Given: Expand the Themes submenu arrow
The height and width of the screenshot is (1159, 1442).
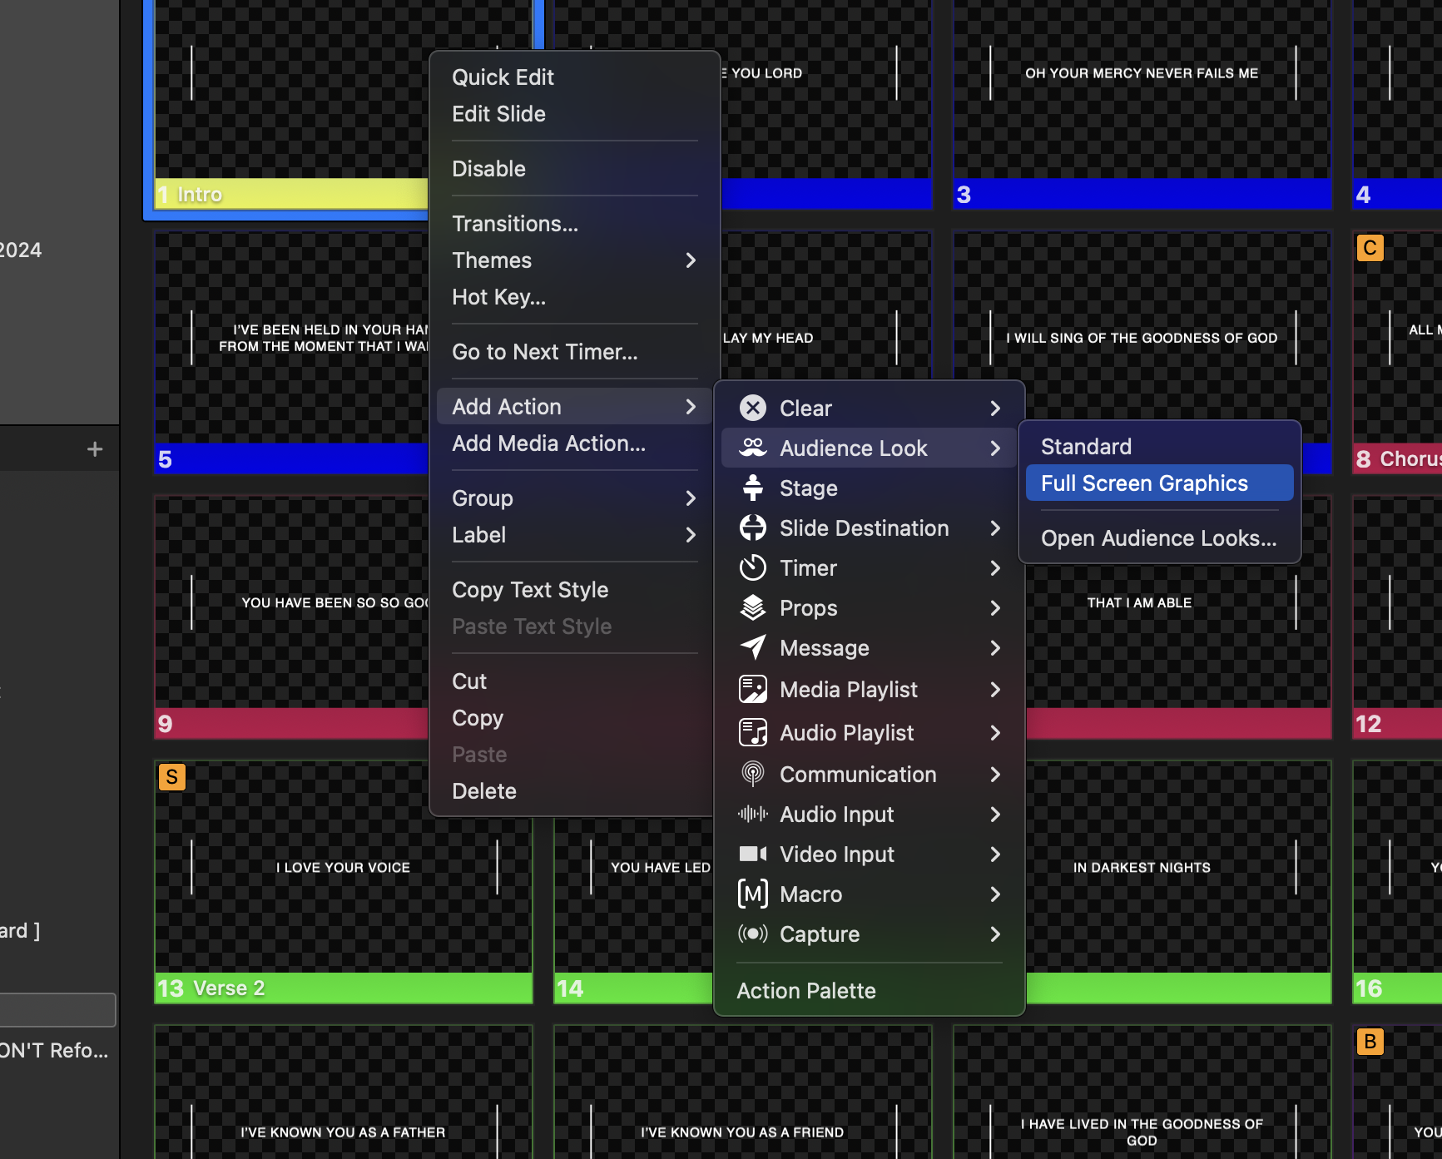Looking at the screenshot, I should tap(691, 260).
